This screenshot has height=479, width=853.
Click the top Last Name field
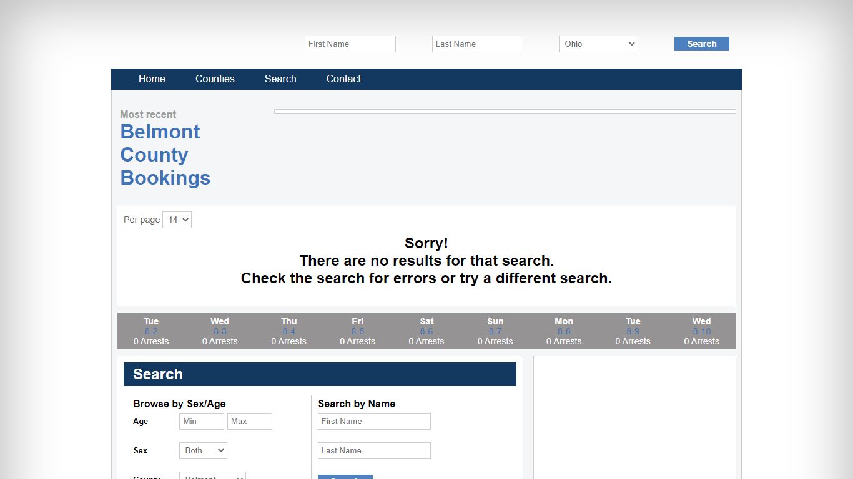(x=478, y=44)
